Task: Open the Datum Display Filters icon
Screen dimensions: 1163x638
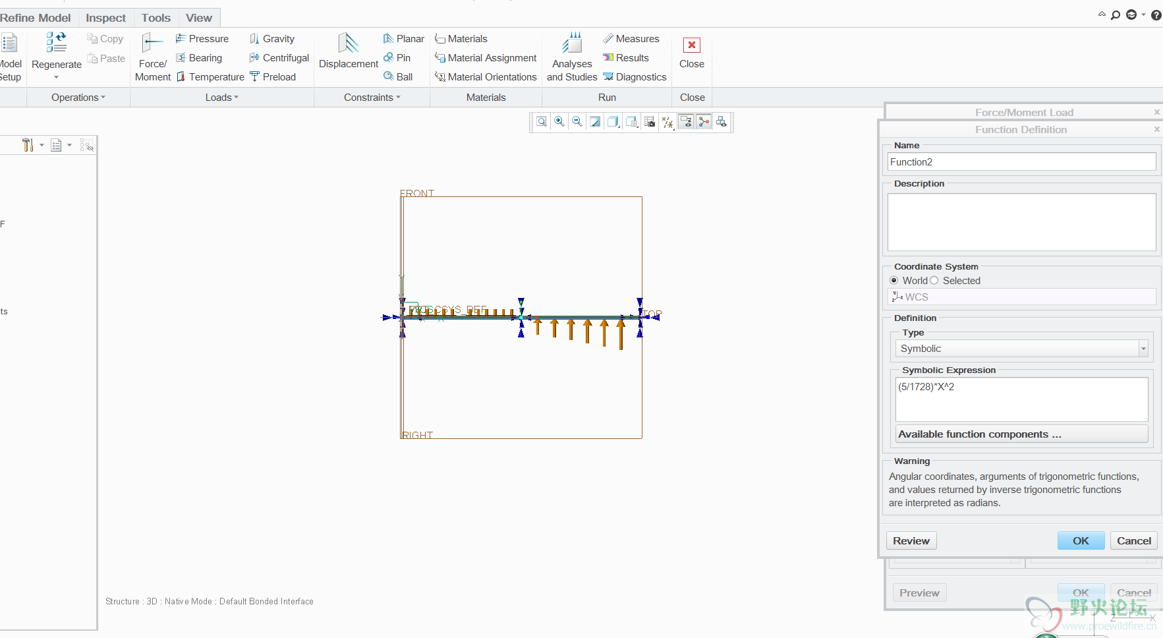Action: click(x=667, y=122)
